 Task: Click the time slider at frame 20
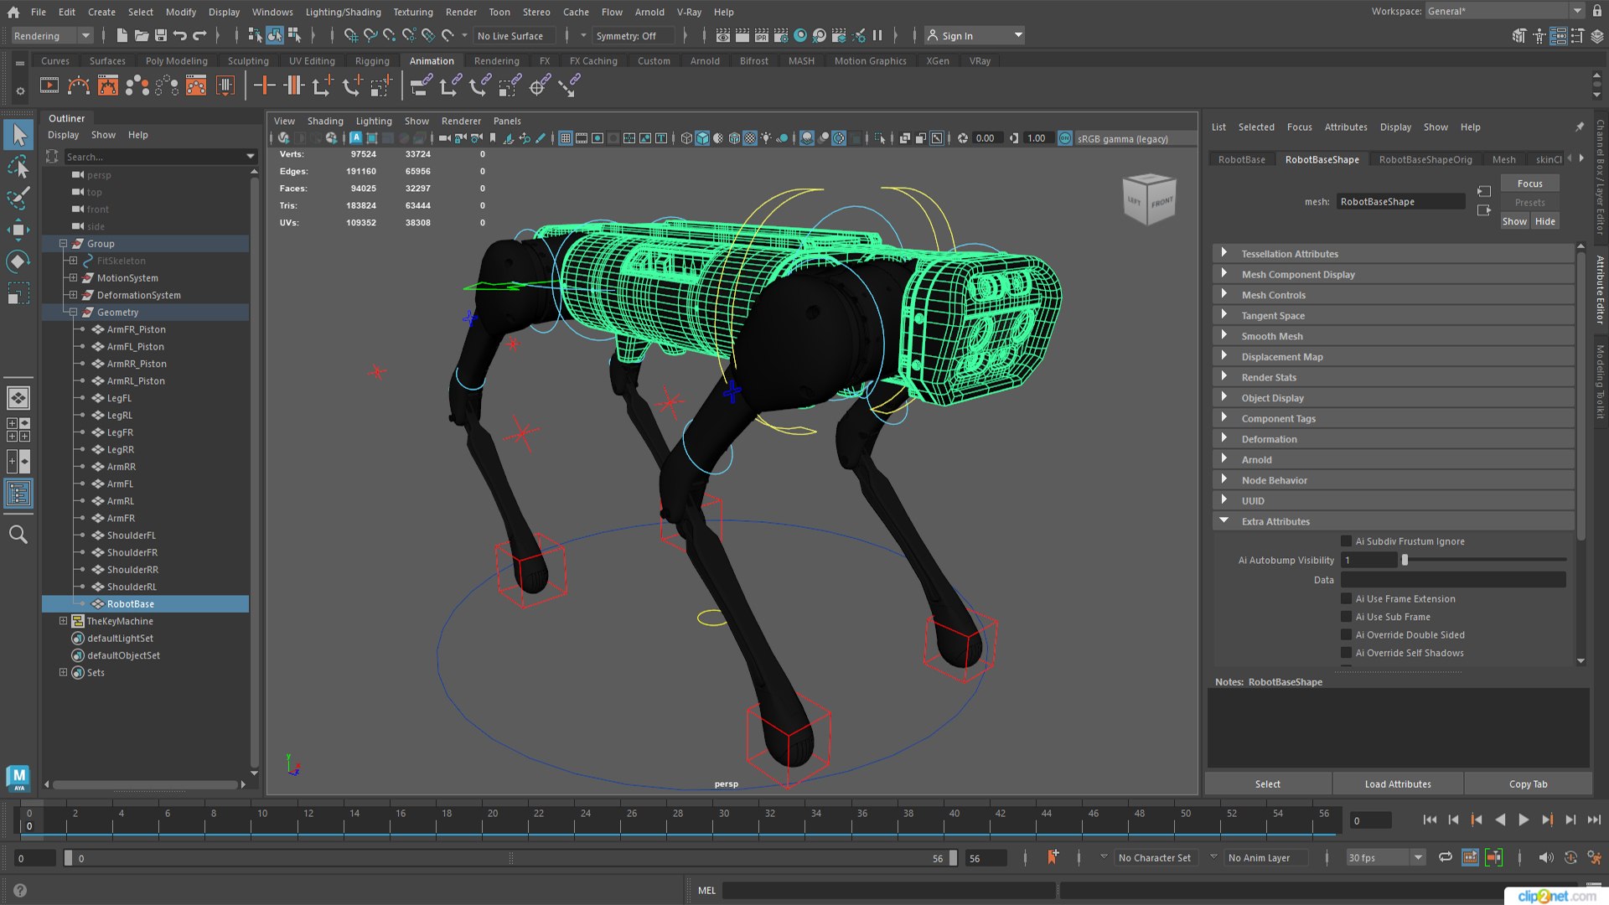[492, 820]
